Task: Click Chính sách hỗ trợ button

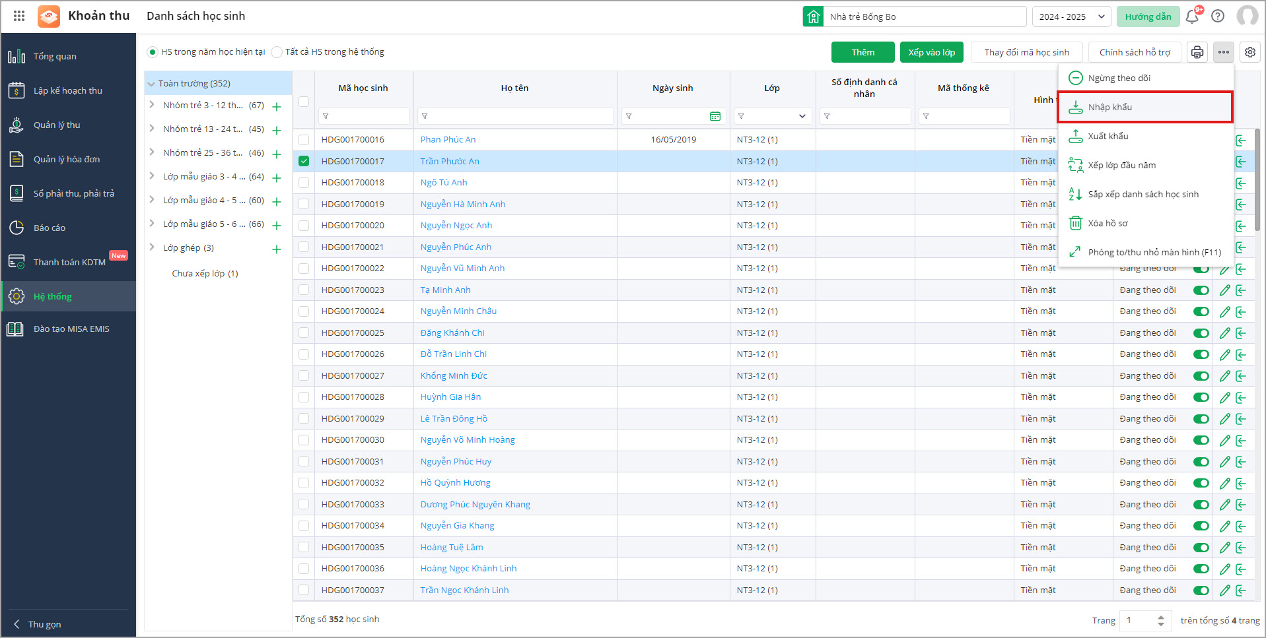Action: click(x=1135, y=52)
